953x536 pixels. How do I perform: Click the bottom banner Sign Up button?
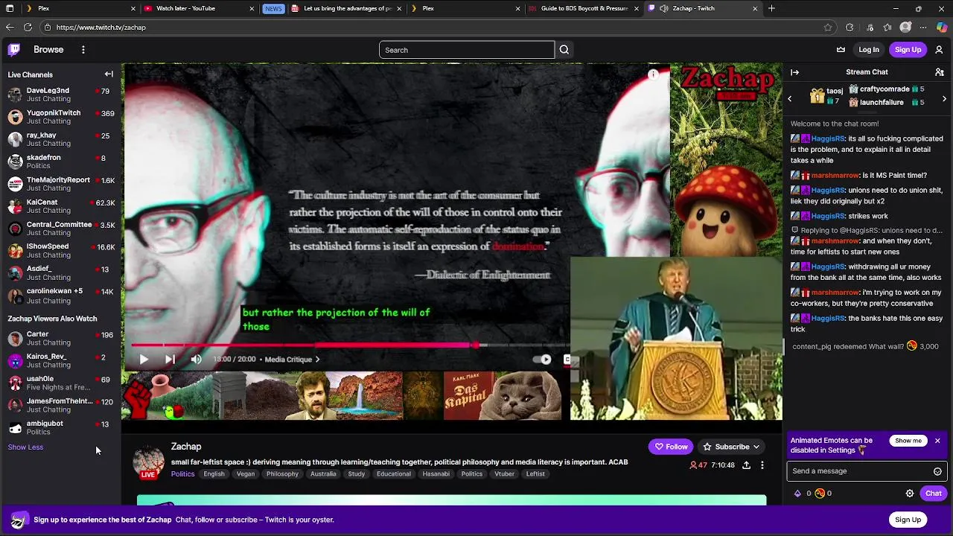908,520
